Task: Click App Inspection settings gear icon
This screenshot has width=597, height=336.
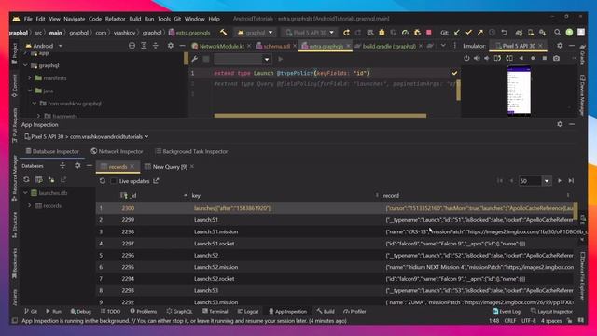Action: (560, 124)
